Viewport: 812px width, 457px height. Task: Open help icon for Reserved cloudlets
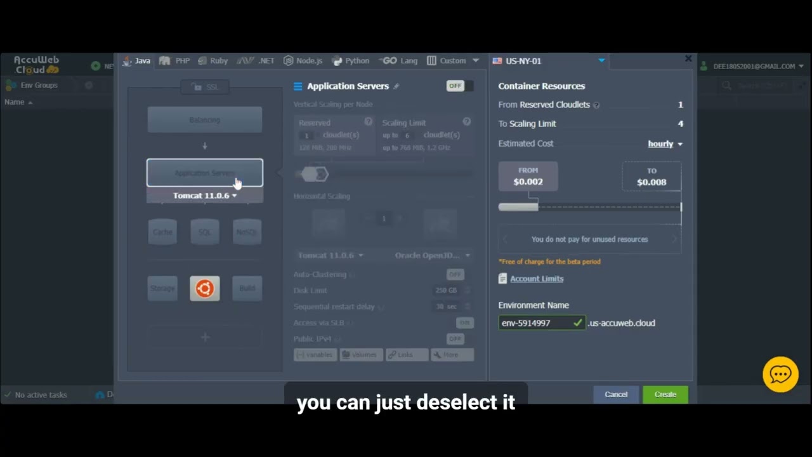[368, 122]
